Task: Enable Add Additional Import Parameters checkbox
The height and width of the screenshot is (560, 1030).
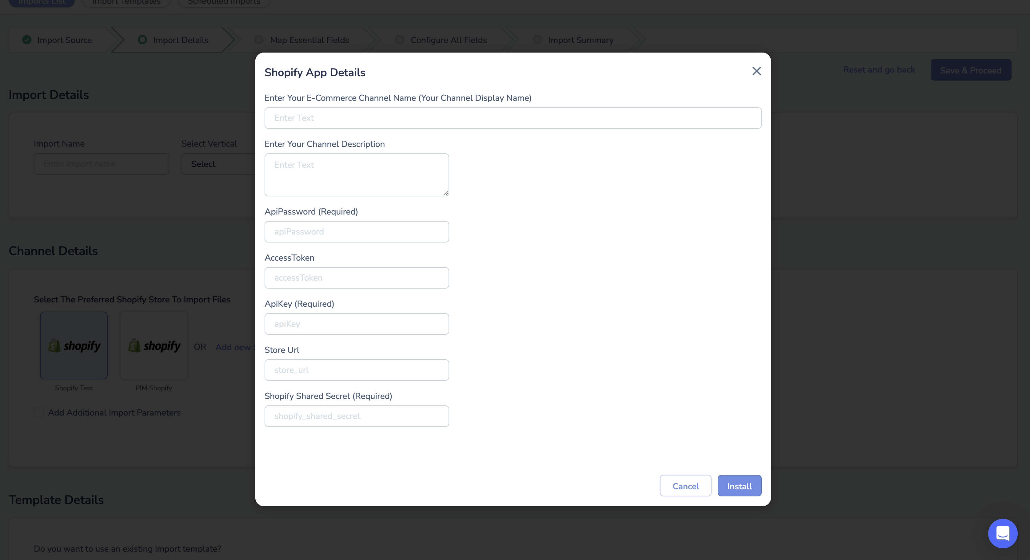Action: (x=39, y=412)
